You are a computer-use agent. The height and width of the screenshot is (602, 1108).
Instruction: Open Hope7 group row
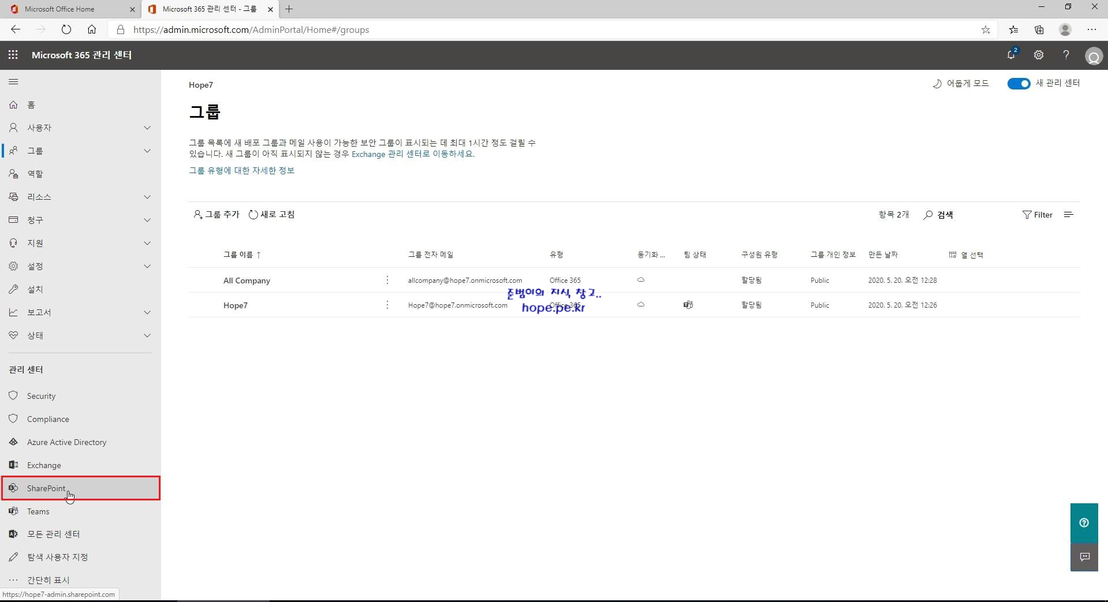236,305
